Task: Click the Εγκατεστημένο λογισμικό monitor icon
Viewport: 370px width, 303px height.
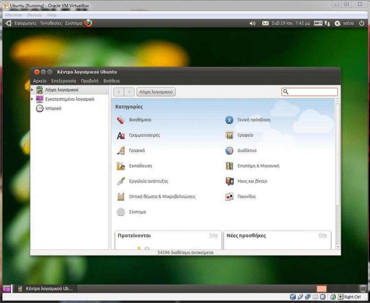Action: (39, 99)
